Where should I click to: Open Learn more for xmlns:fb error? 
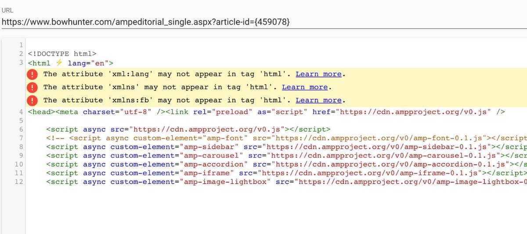tap(318, 101)
